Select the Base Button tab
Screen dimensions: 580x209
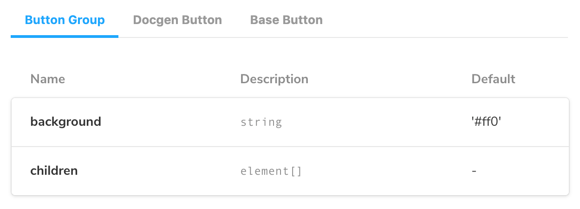[286, 20]
